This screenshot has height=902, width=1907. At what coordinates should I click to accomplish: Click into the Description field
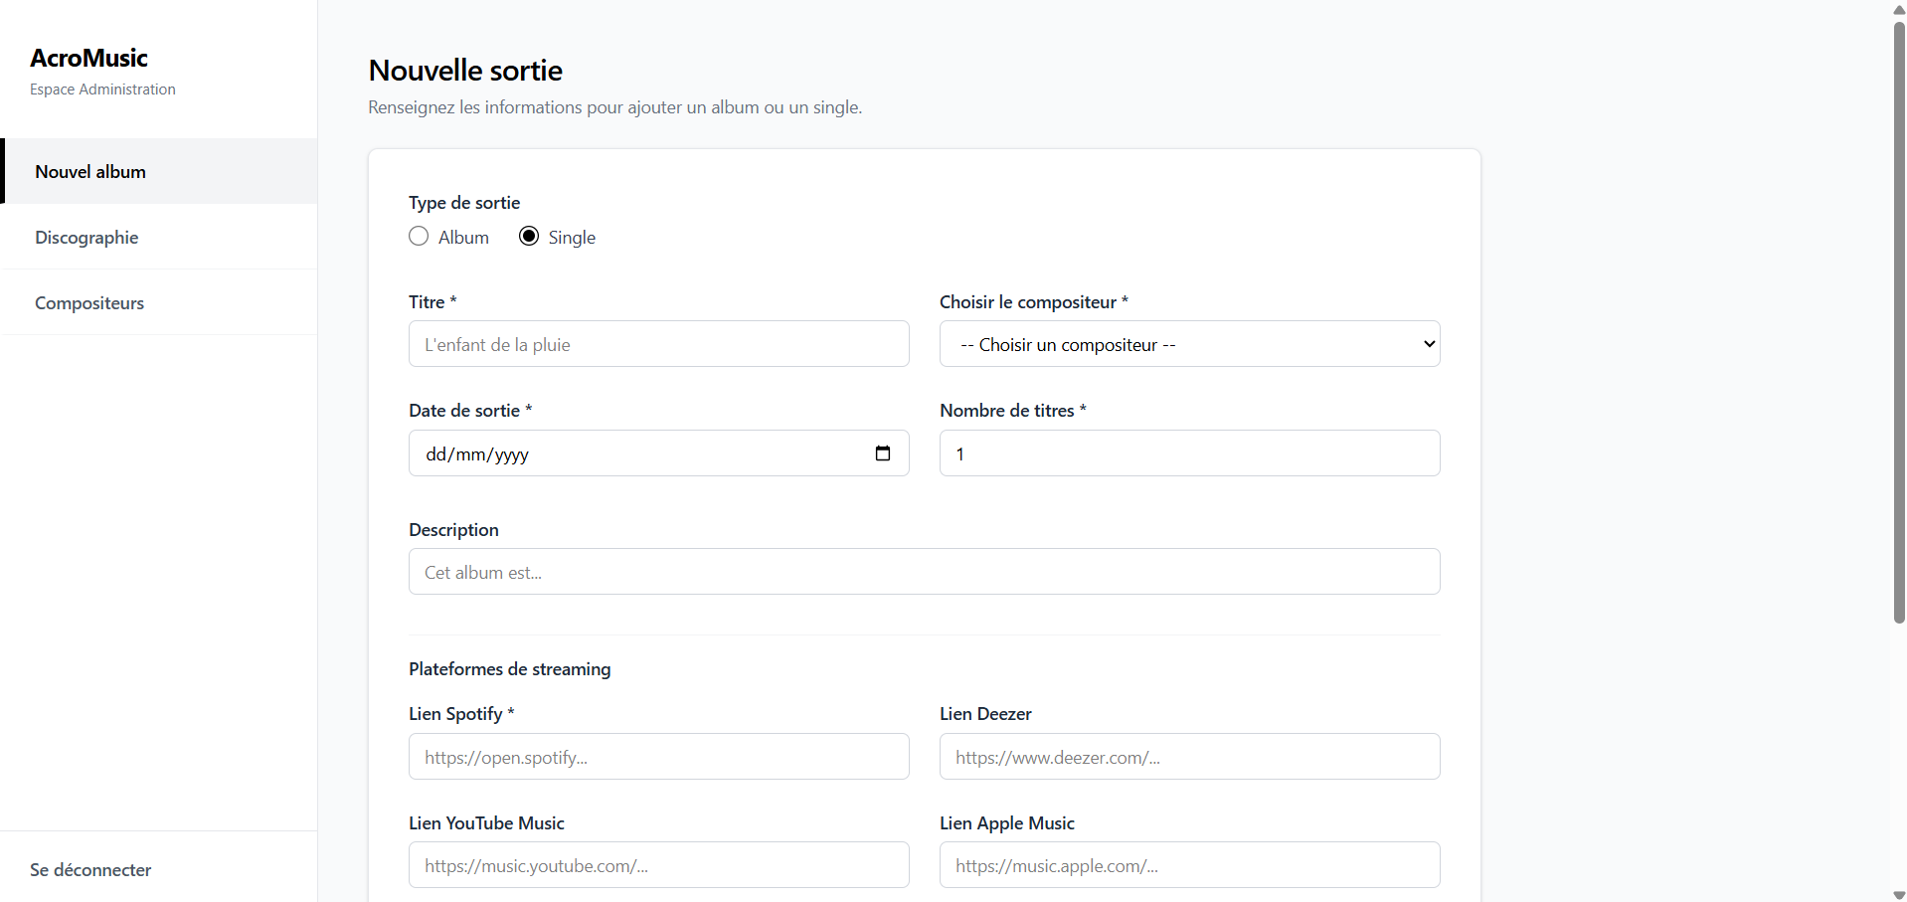[x=924, y=572]
